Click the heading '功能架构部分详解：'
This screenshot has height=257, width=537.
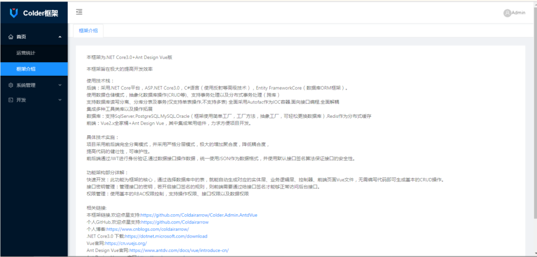pyautogui.click(x=107, y=173)
